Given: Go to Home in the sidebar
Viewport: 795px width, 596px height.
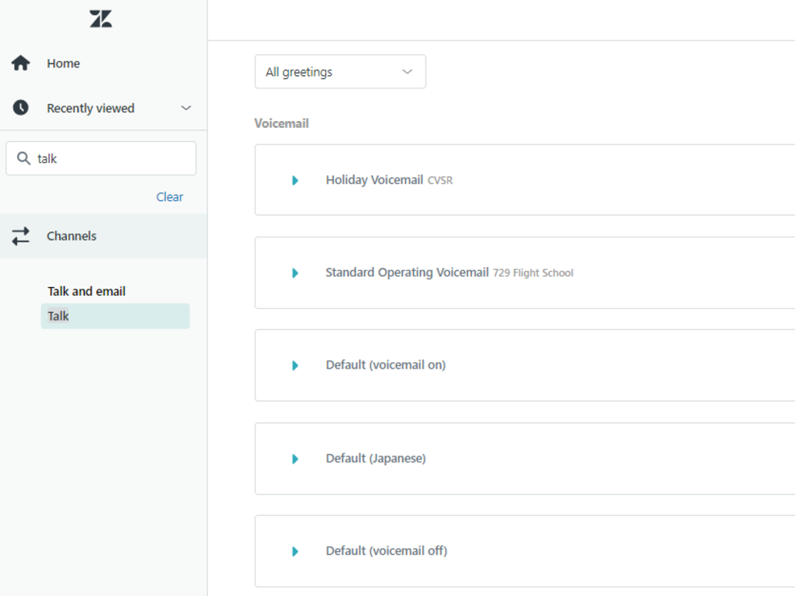Looking at the screenshot, I should coord(63,64).
